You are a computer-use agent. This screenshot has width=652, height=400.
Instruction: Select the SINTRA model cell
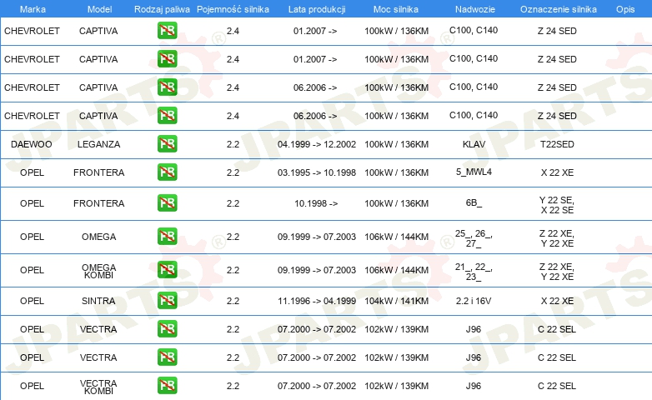98,301
